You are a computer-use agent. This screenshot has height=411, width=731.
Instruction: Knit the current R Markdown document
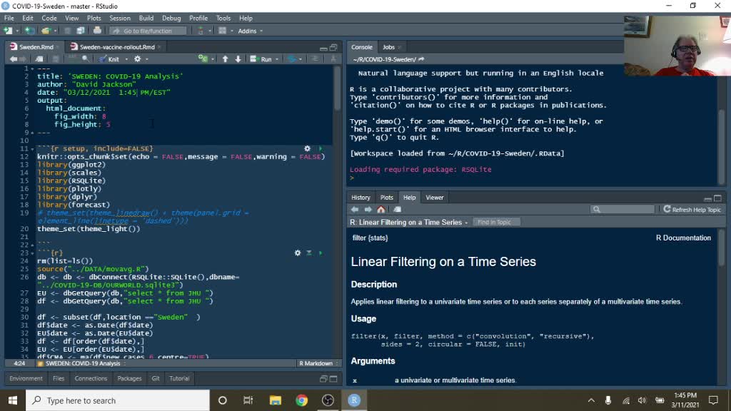coord(109,59)
